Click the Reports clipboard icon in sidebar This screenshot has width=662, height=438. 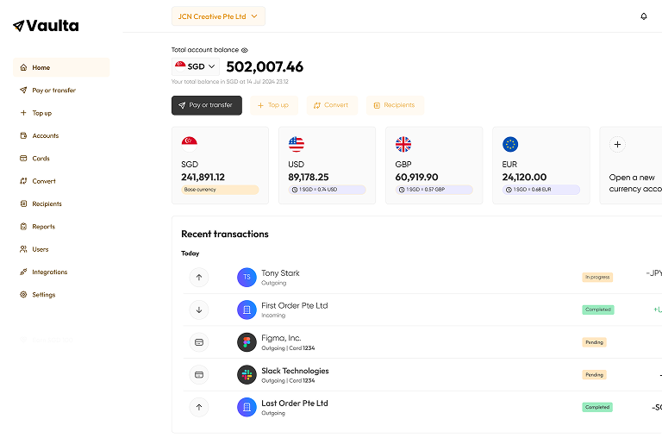tap(23, 227)
